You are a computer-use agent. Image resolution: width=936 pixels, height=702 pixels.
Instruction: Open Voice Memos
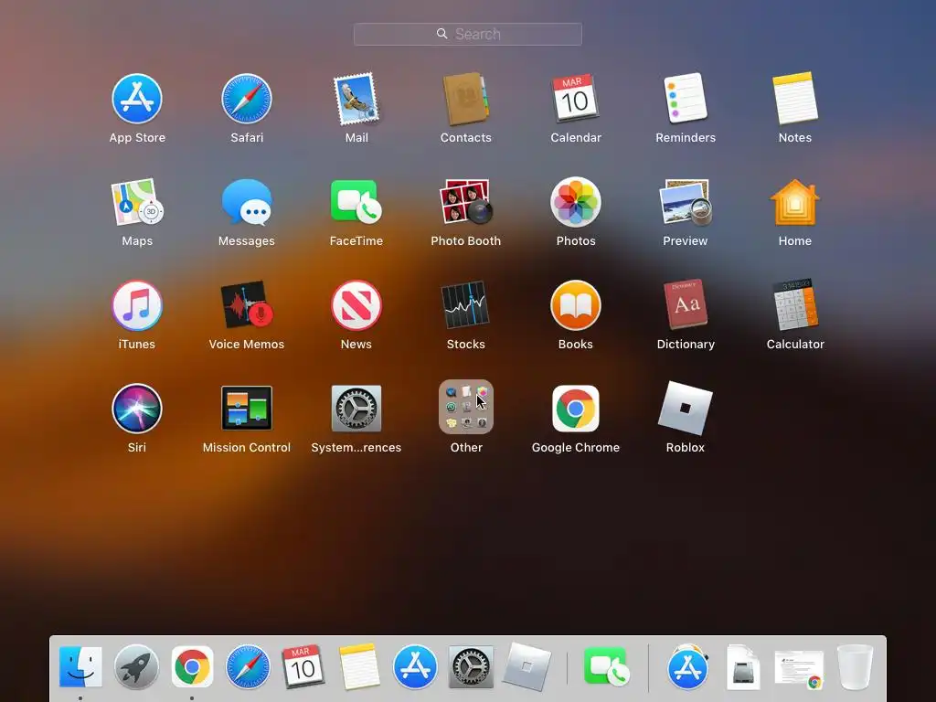247,305
